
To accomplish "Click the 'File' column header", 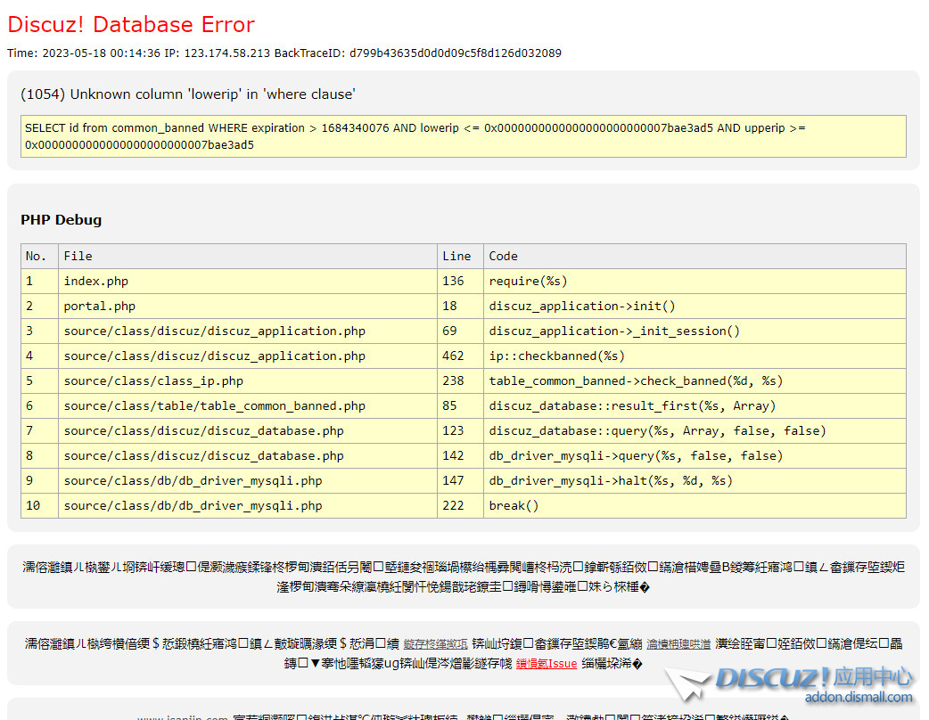I will coord(78,257).
